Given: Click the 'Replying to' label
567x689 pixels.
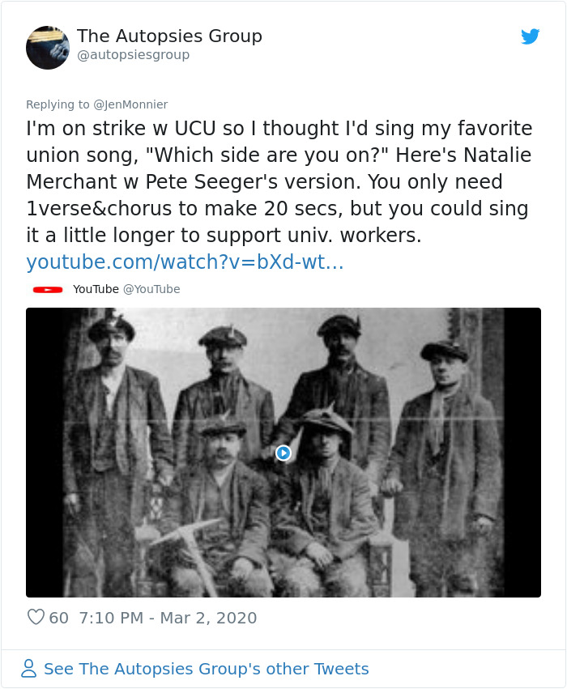Looking at the screenshot, I should click(58, 104).
